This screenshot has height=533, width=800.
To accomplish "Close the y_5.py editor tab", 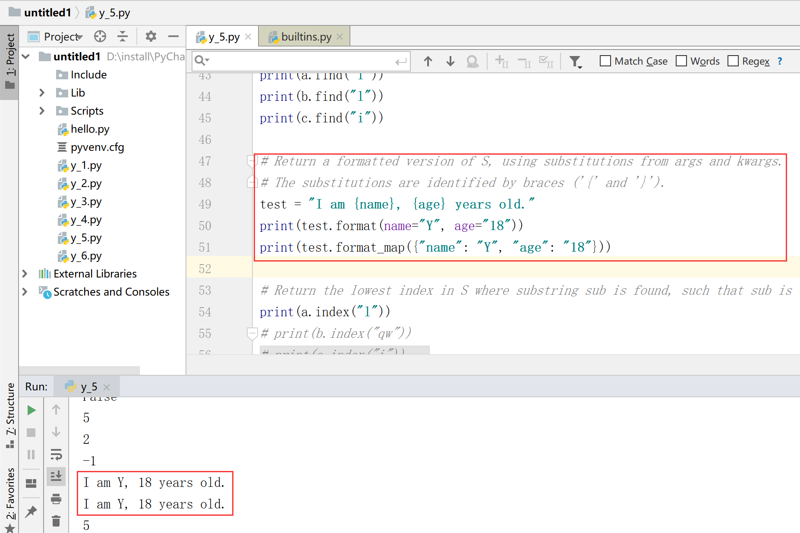I will coord(248,37).
